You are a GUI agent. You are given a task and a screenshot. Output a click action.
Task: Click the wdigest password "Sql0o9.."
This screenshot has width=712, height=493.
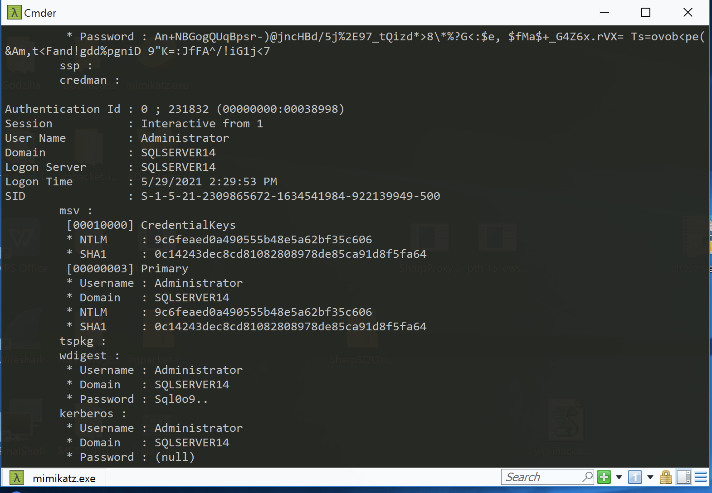click(181, 399)
